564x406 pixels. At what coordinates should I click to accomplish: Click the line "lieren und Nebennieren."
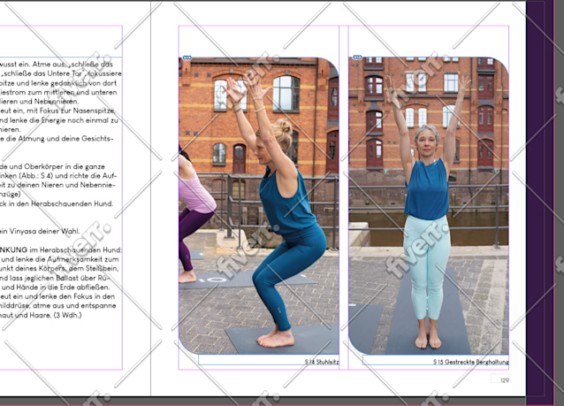click(x=39, y=102)
